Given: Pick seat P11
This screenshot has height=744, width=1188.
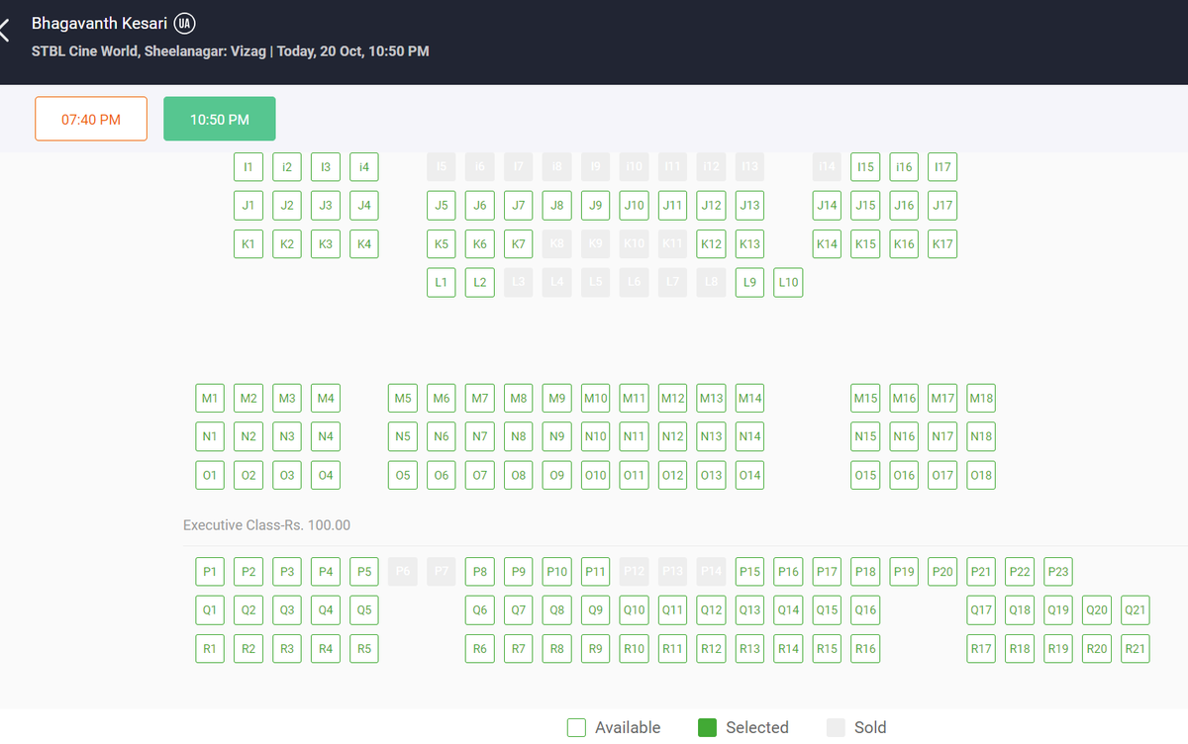Looking at the screenshot, I should point(596,572).
